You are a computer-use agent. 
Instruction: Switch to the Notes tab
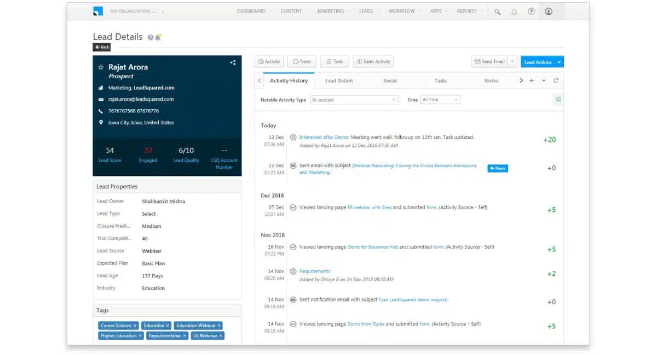[x=492, y=81]
